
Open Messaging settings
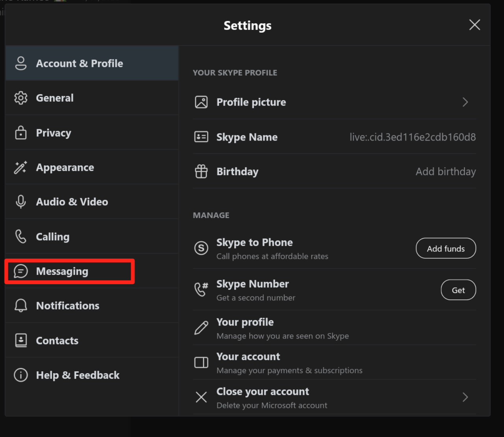(92, 271)
